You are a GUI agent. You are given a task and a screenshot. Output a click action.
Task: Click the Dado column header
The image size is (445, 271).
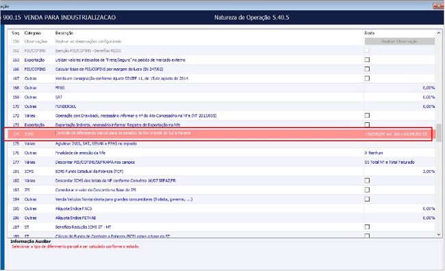tap(369, 33)
